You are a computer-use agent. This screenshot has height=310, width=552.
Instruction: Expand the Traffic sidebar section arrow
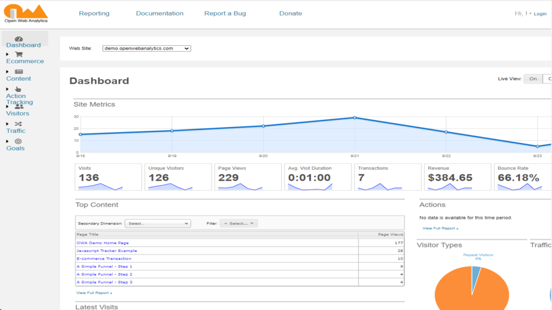[8, 124]
